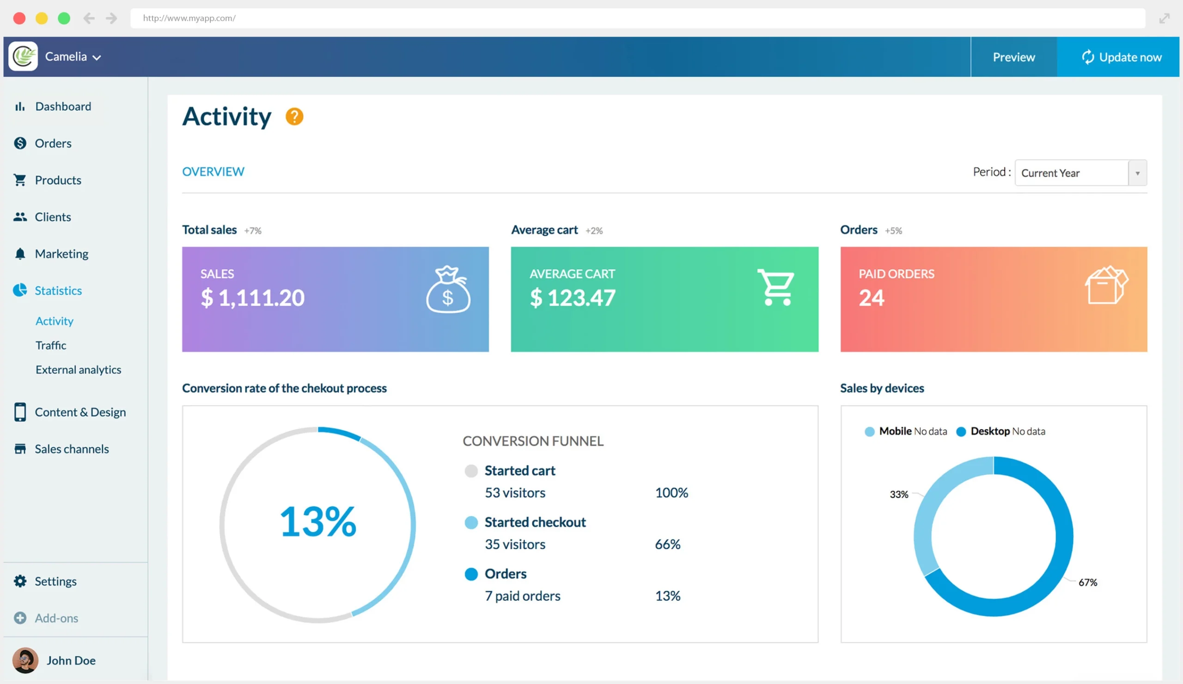Viewport: 1183px width, 684px height.
Task: Open the Dashboard section
Action: pos(63,106)
